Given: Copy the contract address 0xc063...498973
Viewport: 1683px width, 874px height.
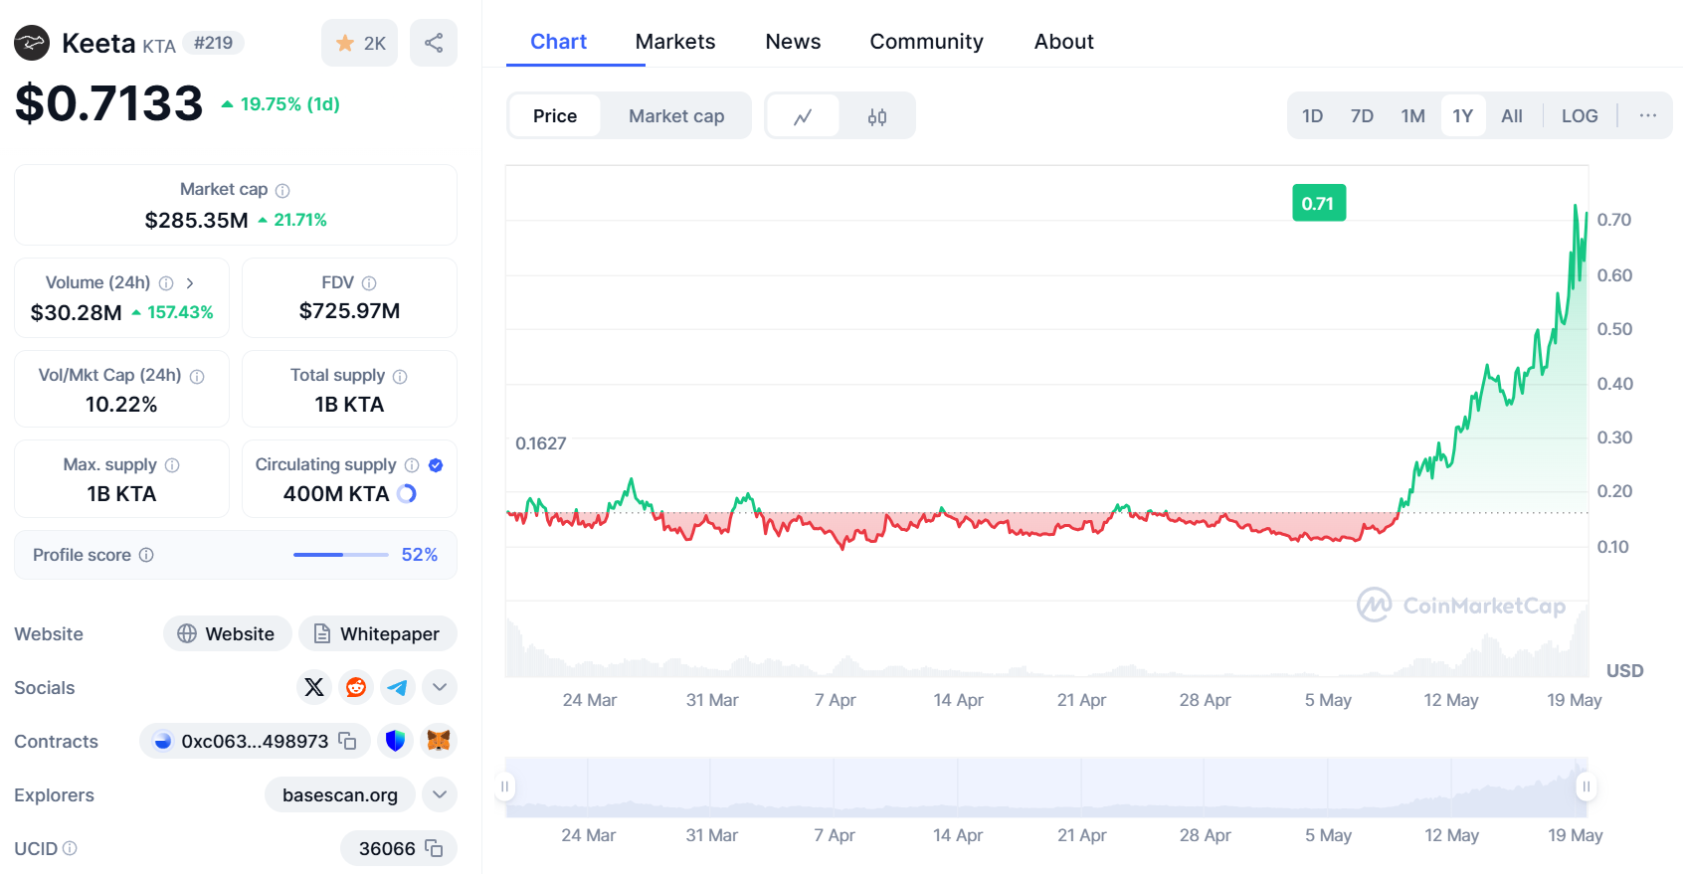Looking at the screenshot, I should click(347, 741).
